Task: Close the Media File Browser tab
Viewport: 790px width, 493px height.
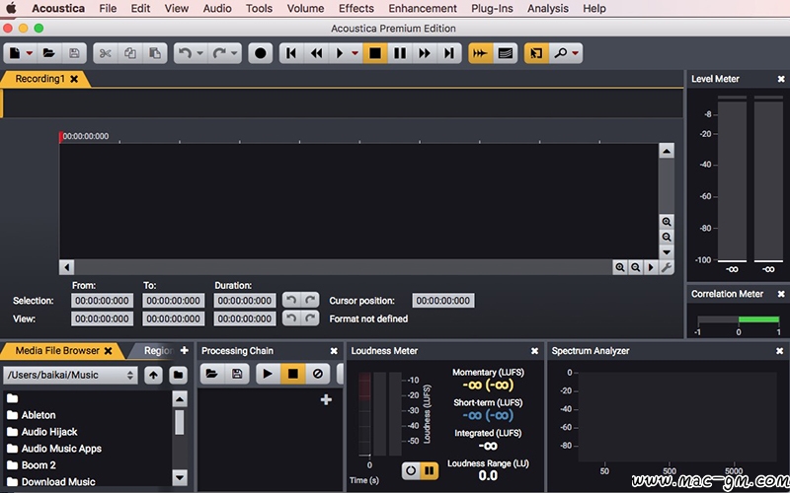Action: coord(108,351)
